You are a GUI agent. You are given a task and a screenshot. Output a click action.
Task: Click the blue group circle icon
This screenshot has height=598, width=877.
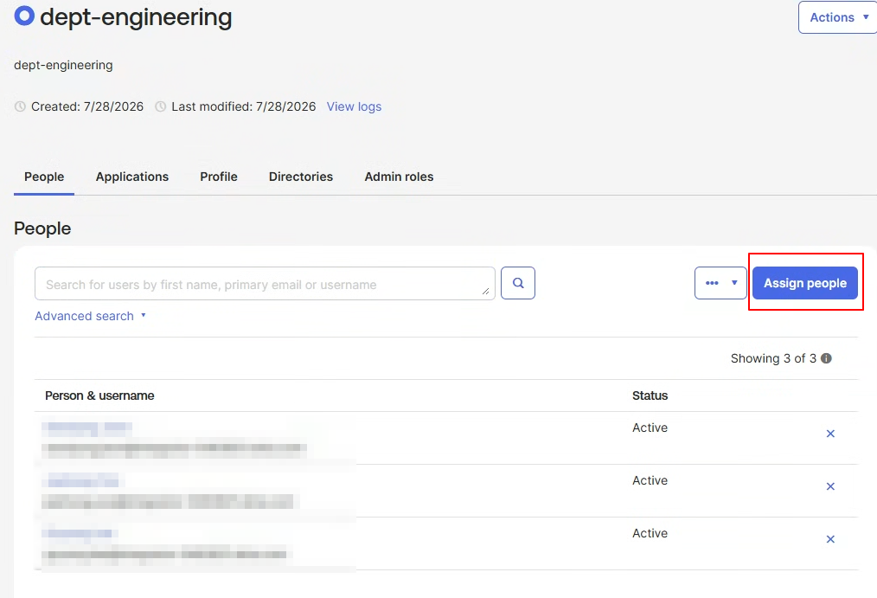[x=24, y=16]
